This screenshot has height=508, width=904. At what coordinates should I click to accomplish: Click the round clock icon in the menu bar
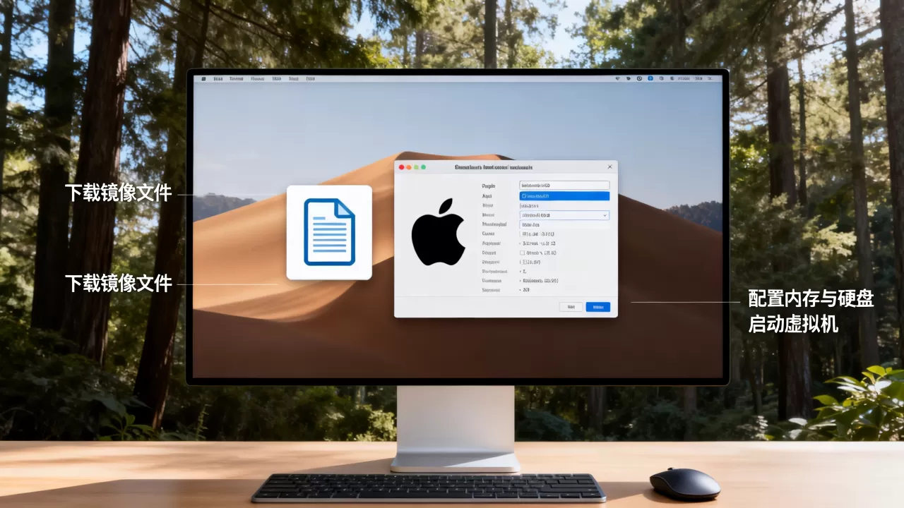[639, 78]
